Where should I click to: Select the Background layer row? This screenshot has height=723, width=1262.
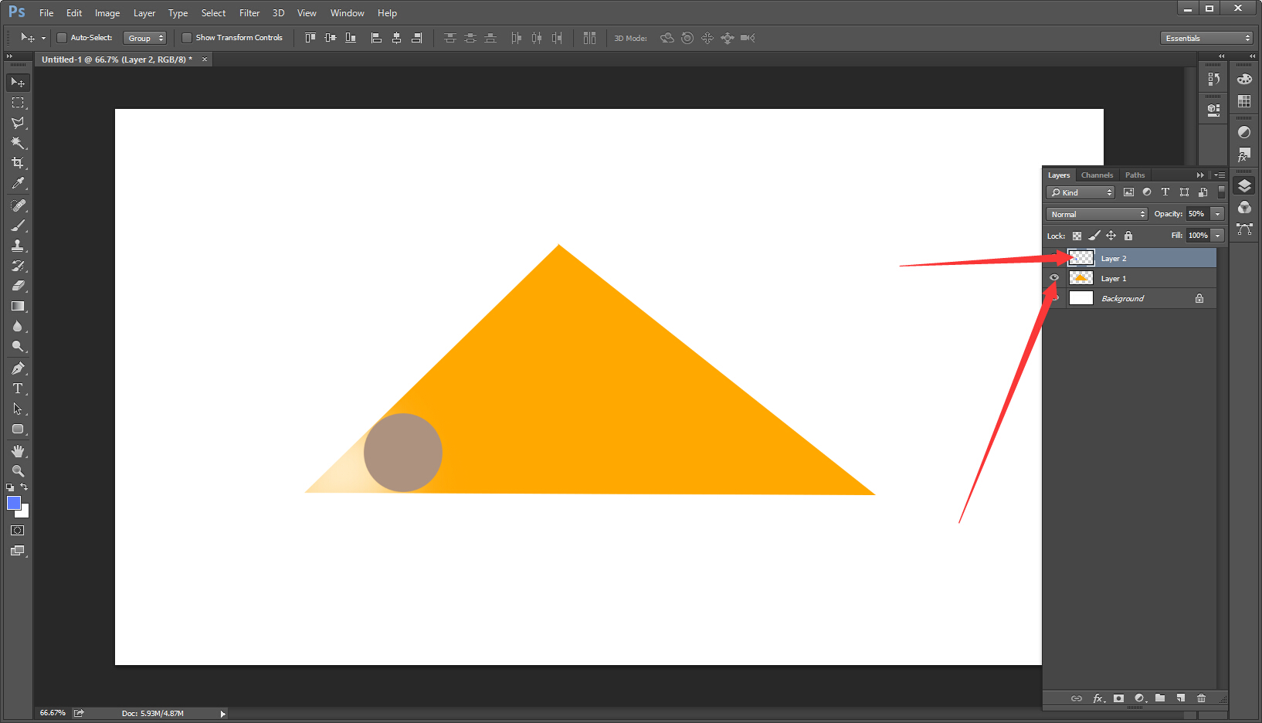(1143, 299)
